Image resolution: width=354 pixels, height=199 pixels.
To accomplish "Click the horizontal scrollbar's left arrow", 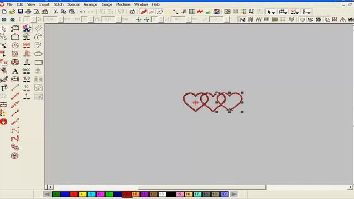I will pyautogui.click(x=50, y=187).
